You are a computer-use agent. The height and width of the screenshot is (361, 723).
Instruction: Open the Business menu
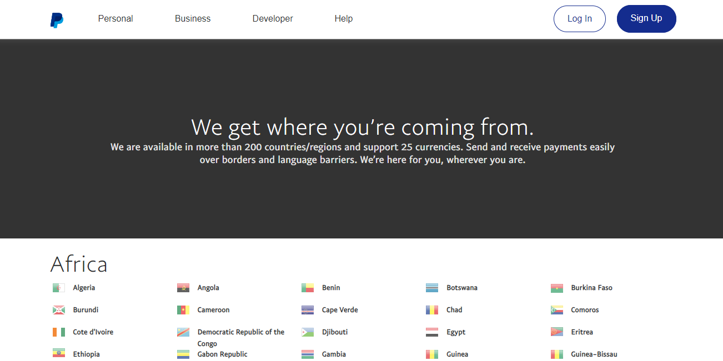pos(193,19)
